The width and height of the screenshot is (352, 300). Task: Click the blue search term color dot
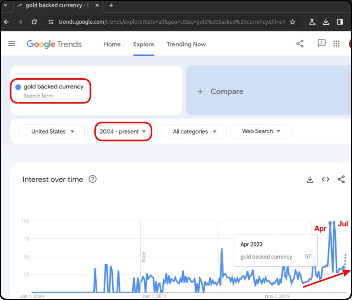point(18,87)
